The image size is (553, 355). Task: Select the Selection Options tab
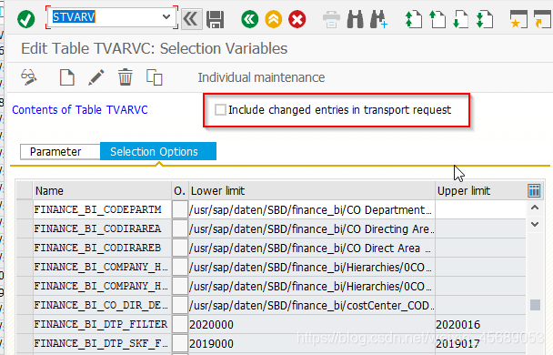158,152
